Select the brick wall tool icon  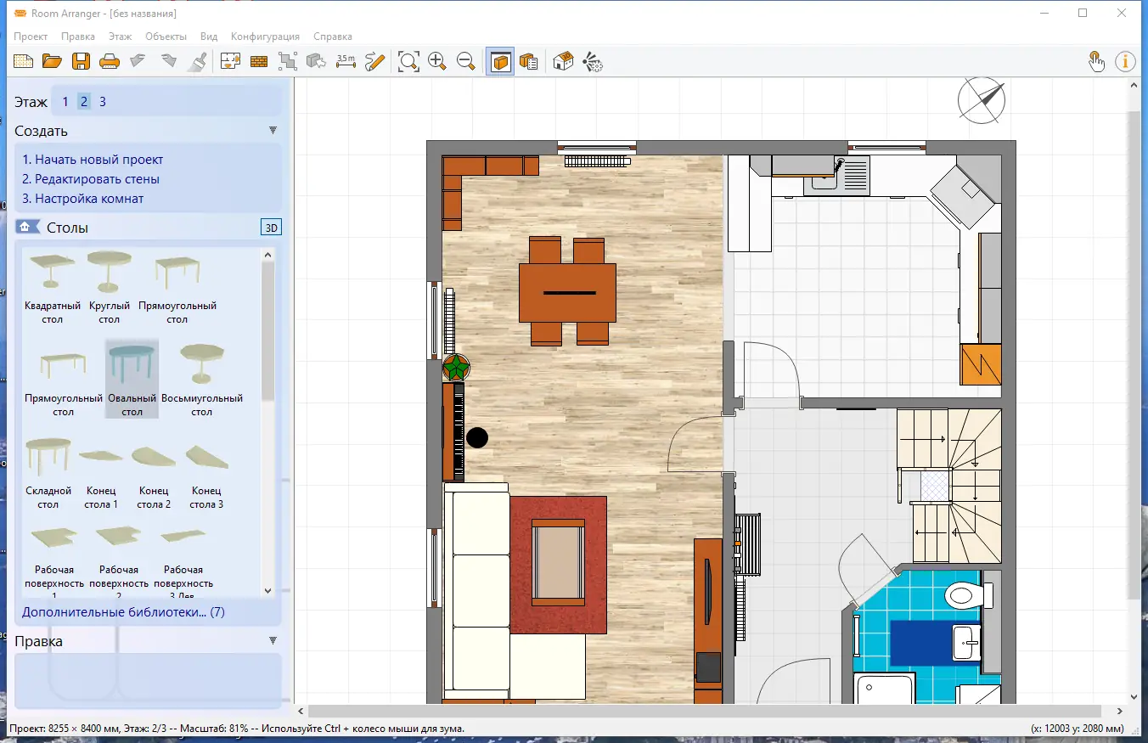pyautogui.click(x=259, y=61)
